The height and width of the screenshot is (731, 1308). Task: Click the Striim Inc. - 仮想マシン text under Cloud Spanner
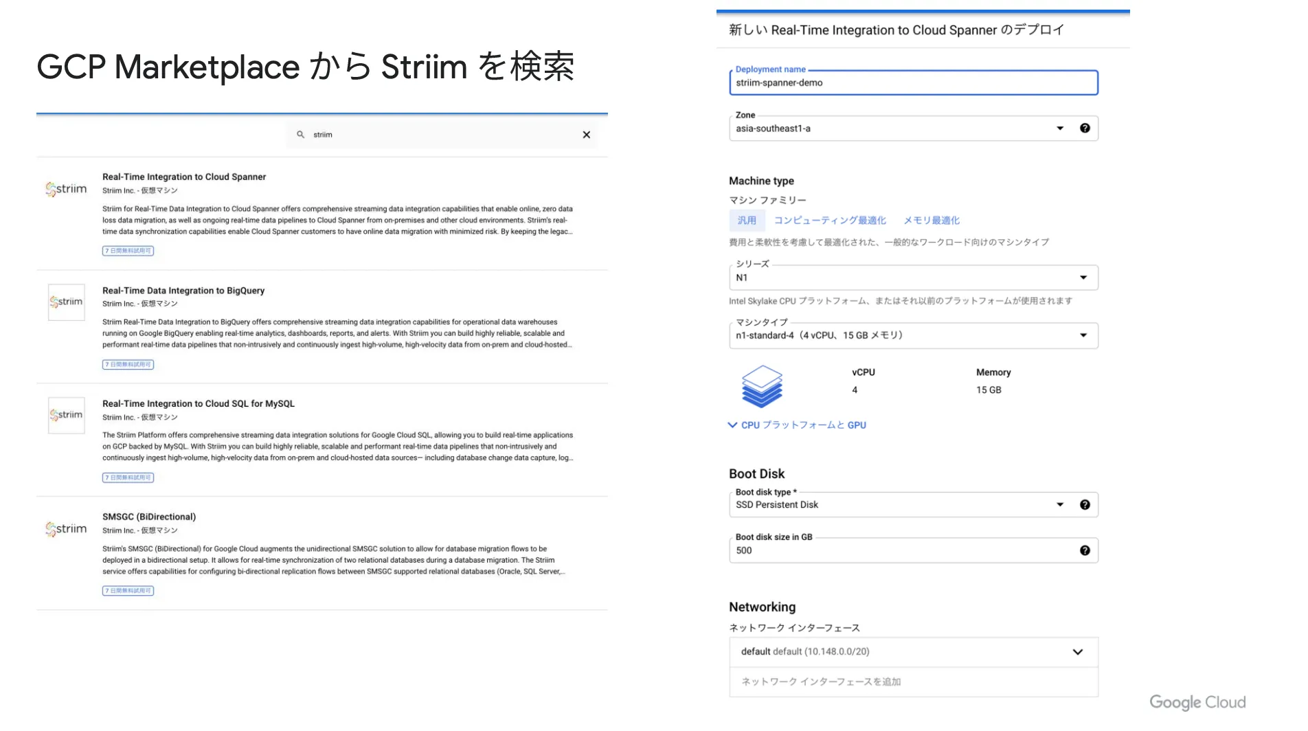click(140, 190)
